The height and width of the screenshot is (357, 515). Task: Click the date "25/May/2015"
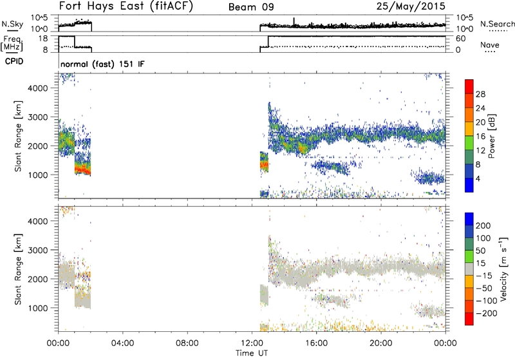point(411,6)
